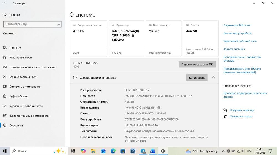Switch to Word from the taskbar
The image size is (277, 155).
153,151
